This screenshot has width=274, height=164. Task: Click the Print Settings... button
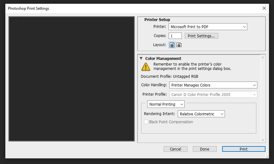coord(201,36)
